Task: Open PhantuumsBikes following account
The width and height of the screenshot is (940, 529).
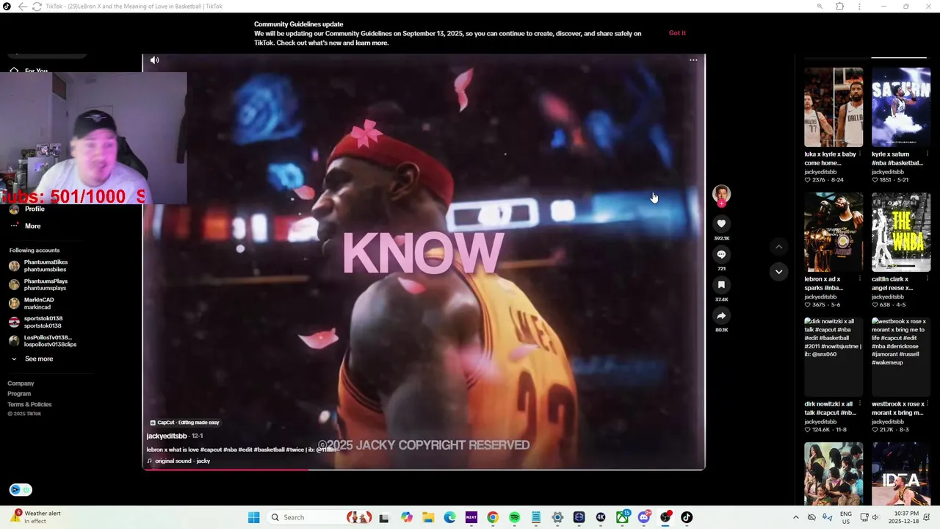Action: (x=39, y=266)
